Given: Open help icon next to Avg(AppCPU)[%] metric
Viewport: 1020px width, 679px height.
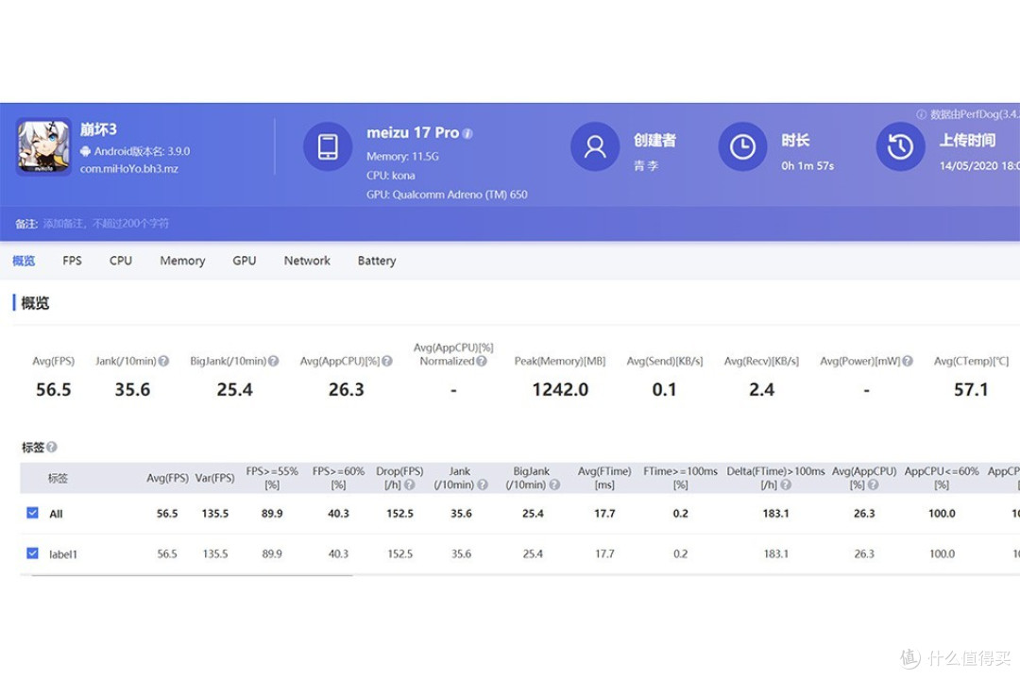Looking at the screenshot, I should pyautogui.click(x=387, y=361).
